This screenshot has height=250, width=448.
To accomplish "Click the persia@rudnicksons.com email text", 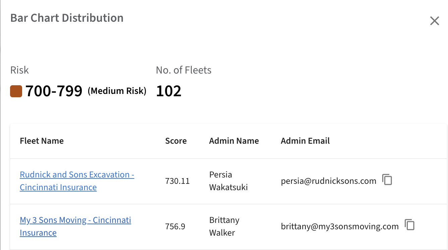I will 328,181.
